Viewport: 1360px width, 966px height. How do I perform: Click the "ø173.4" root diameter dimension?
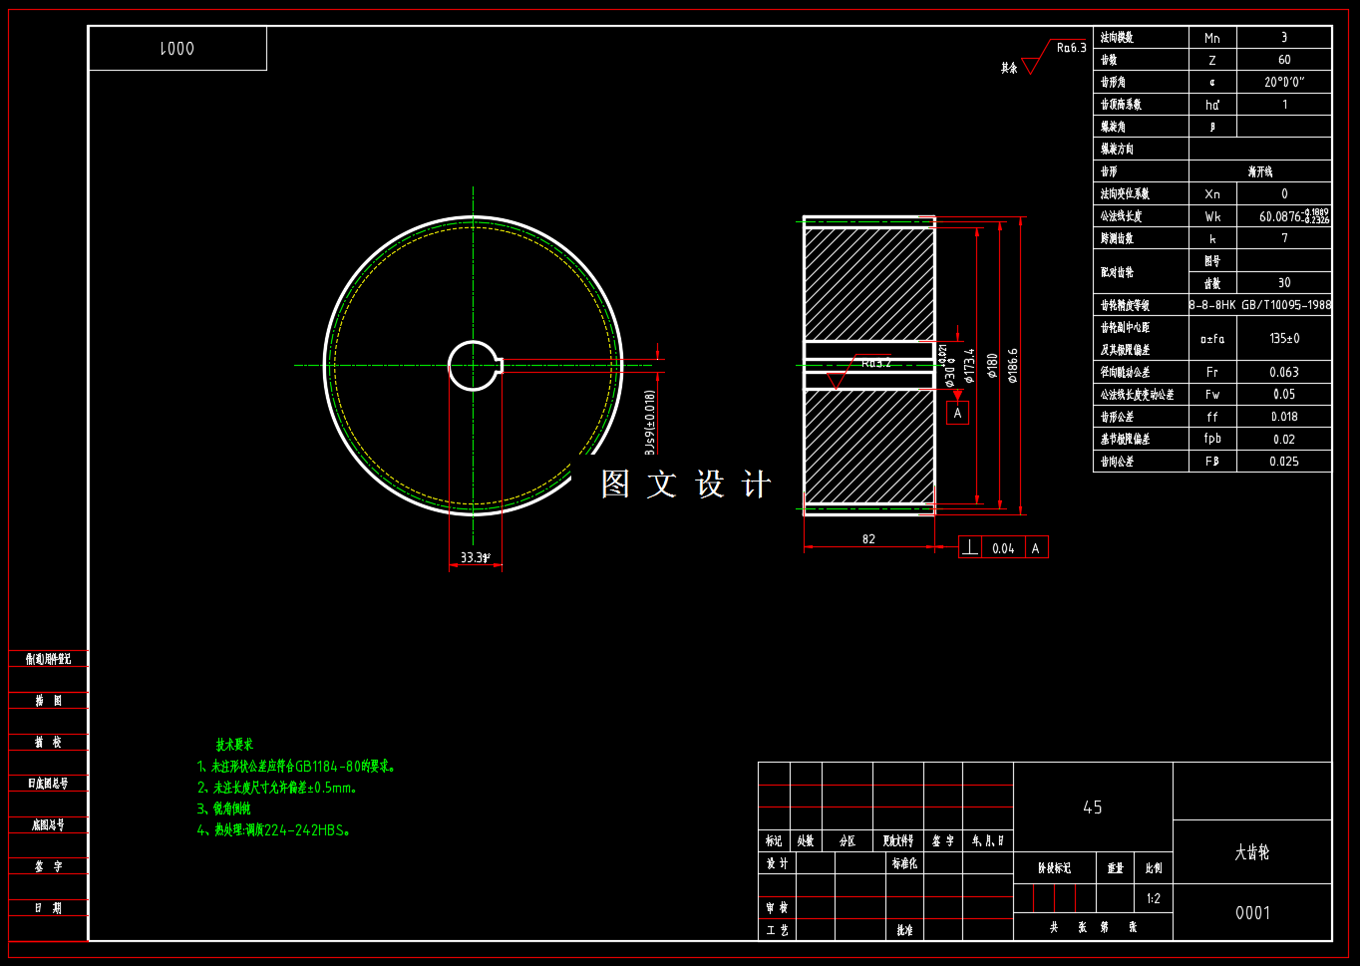click(x=969, y=366)
